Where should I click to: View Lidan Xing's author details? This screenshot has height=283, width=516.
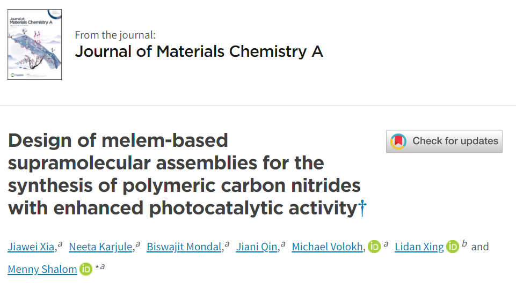(x=419, y=247)
